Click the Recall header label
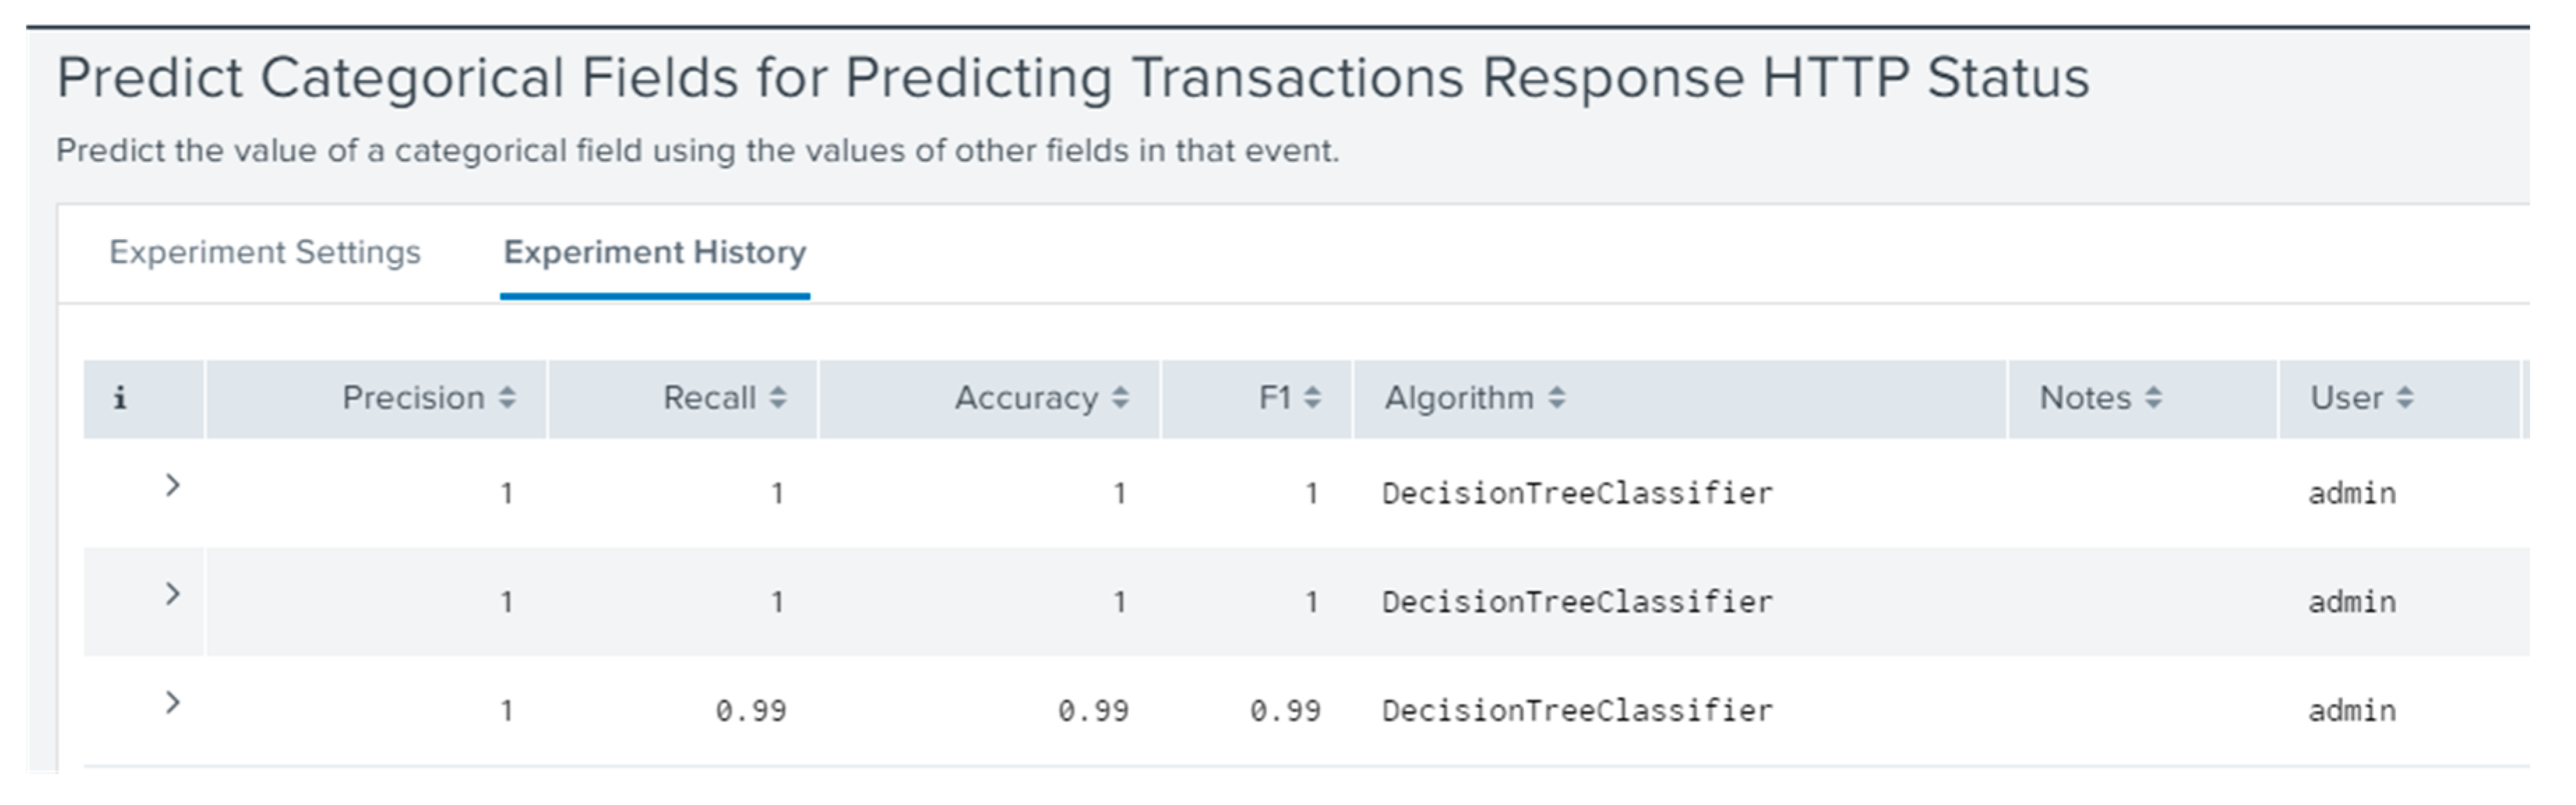 [709, 399]
